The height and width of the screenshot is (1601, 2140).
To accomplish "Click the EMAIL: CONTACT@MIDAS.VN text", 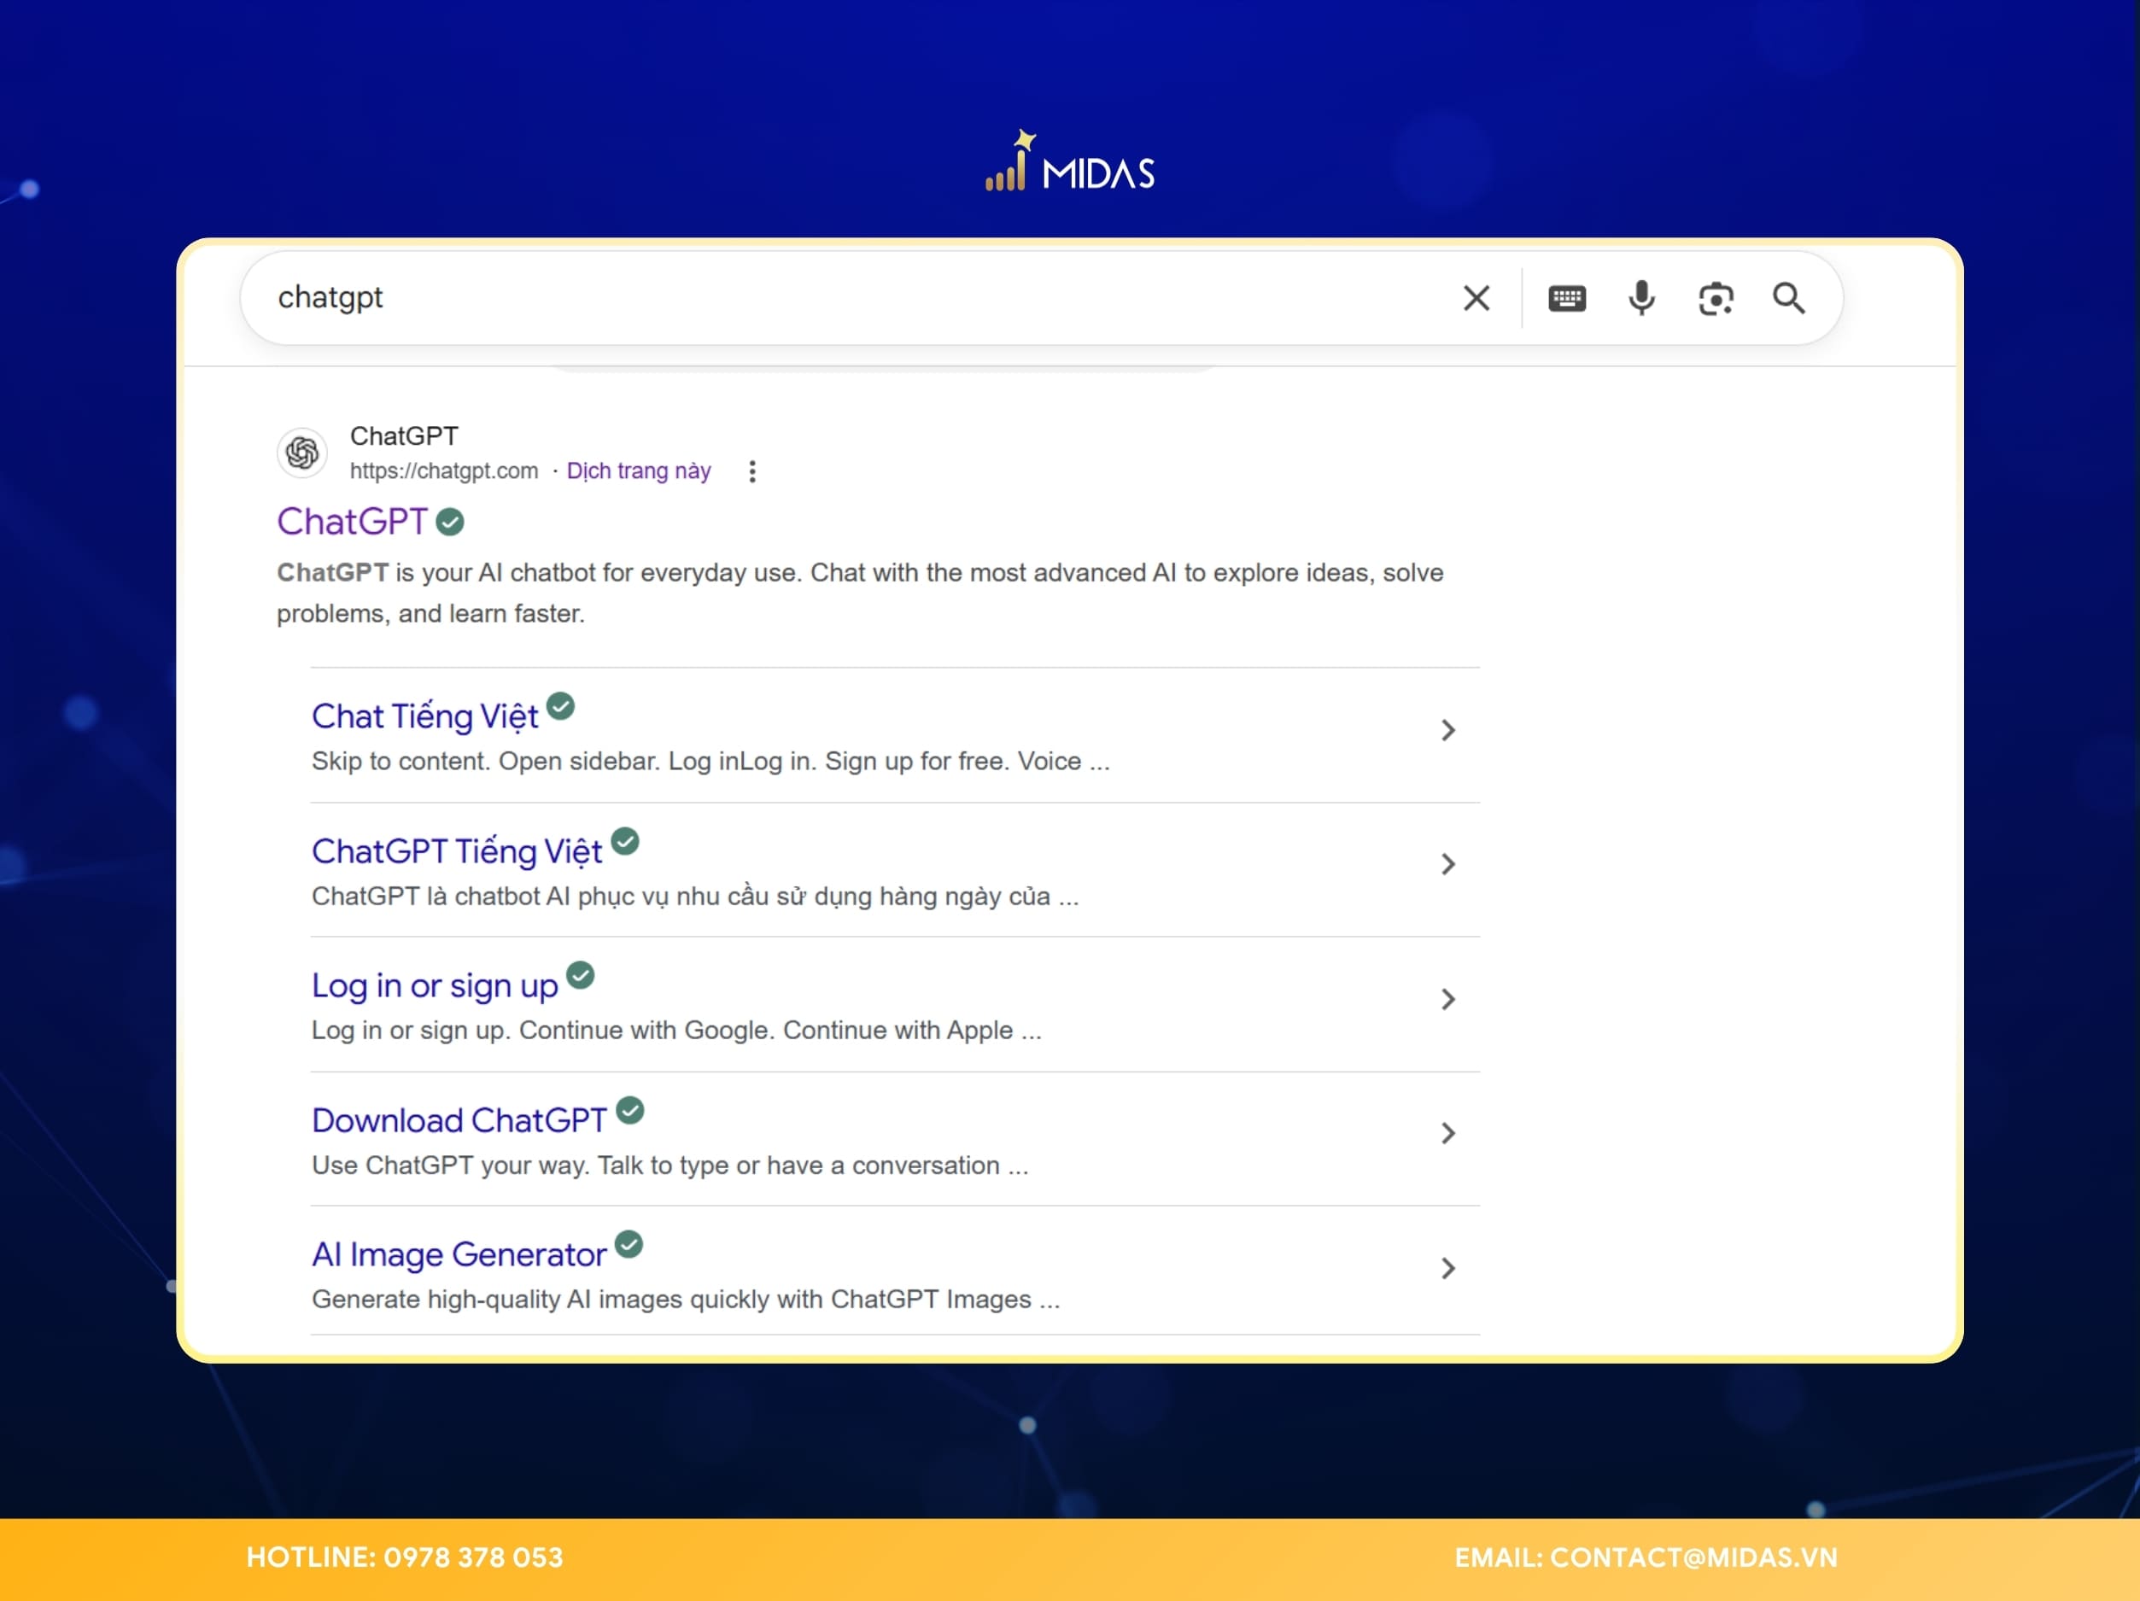I will 1646,1557.
